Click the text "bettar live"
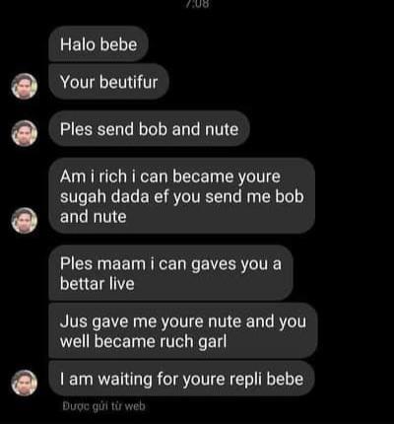This screenshot has width=394, height=424. 98,284
